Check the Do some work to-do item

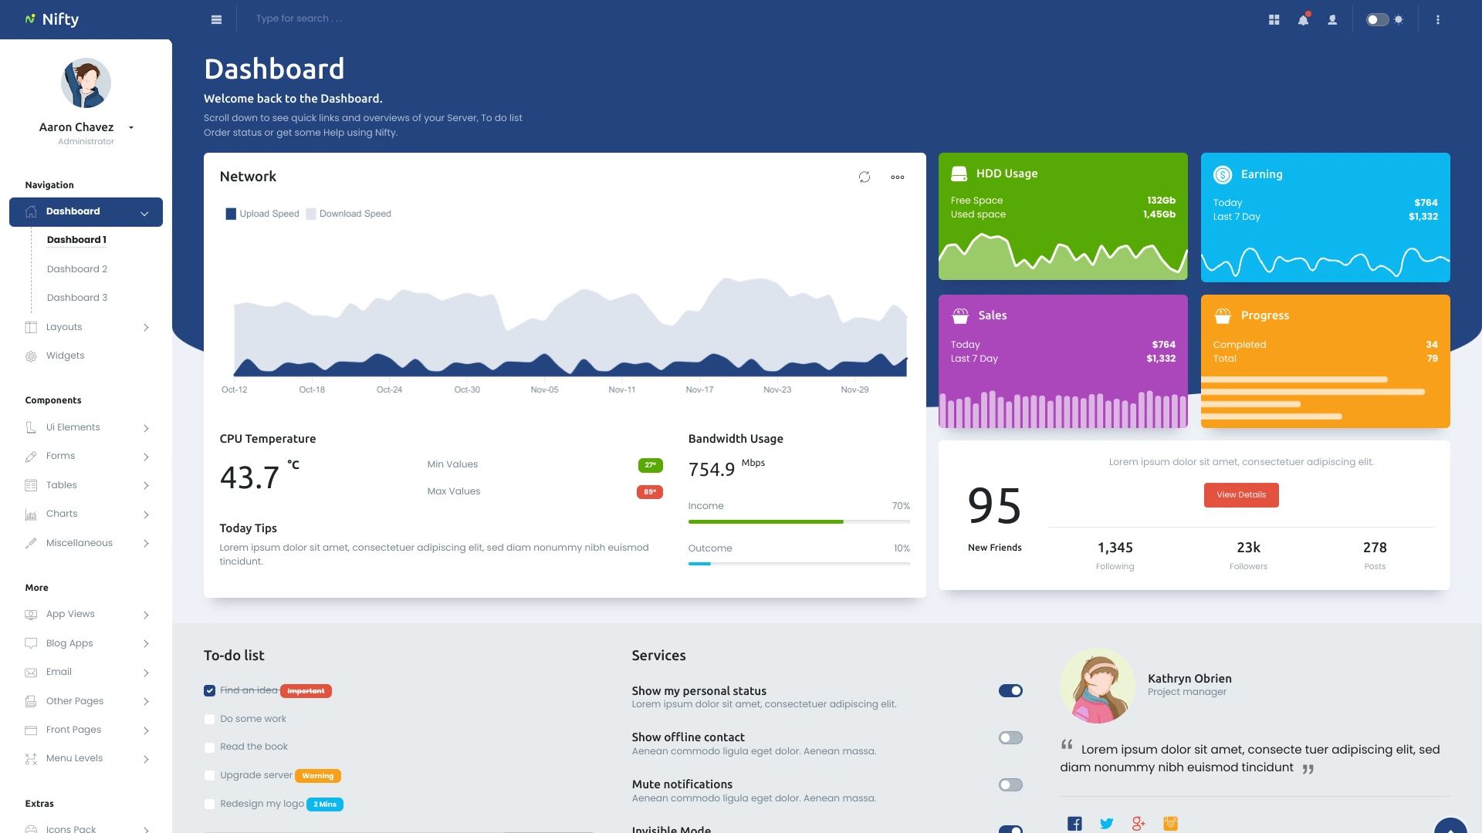pyautogui.click(x=208, y=719)
